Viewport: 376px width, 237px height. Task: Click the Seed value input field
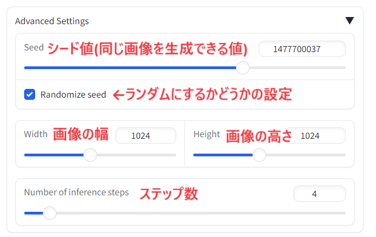302,49
